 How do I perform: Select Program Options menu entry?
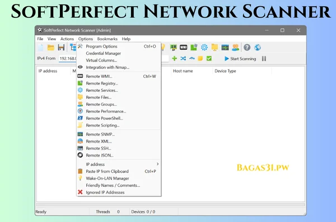tap(119, 46)
